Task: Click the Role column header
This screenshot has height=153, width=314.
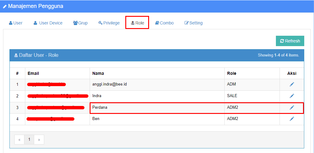Action: tap(232, 73)
